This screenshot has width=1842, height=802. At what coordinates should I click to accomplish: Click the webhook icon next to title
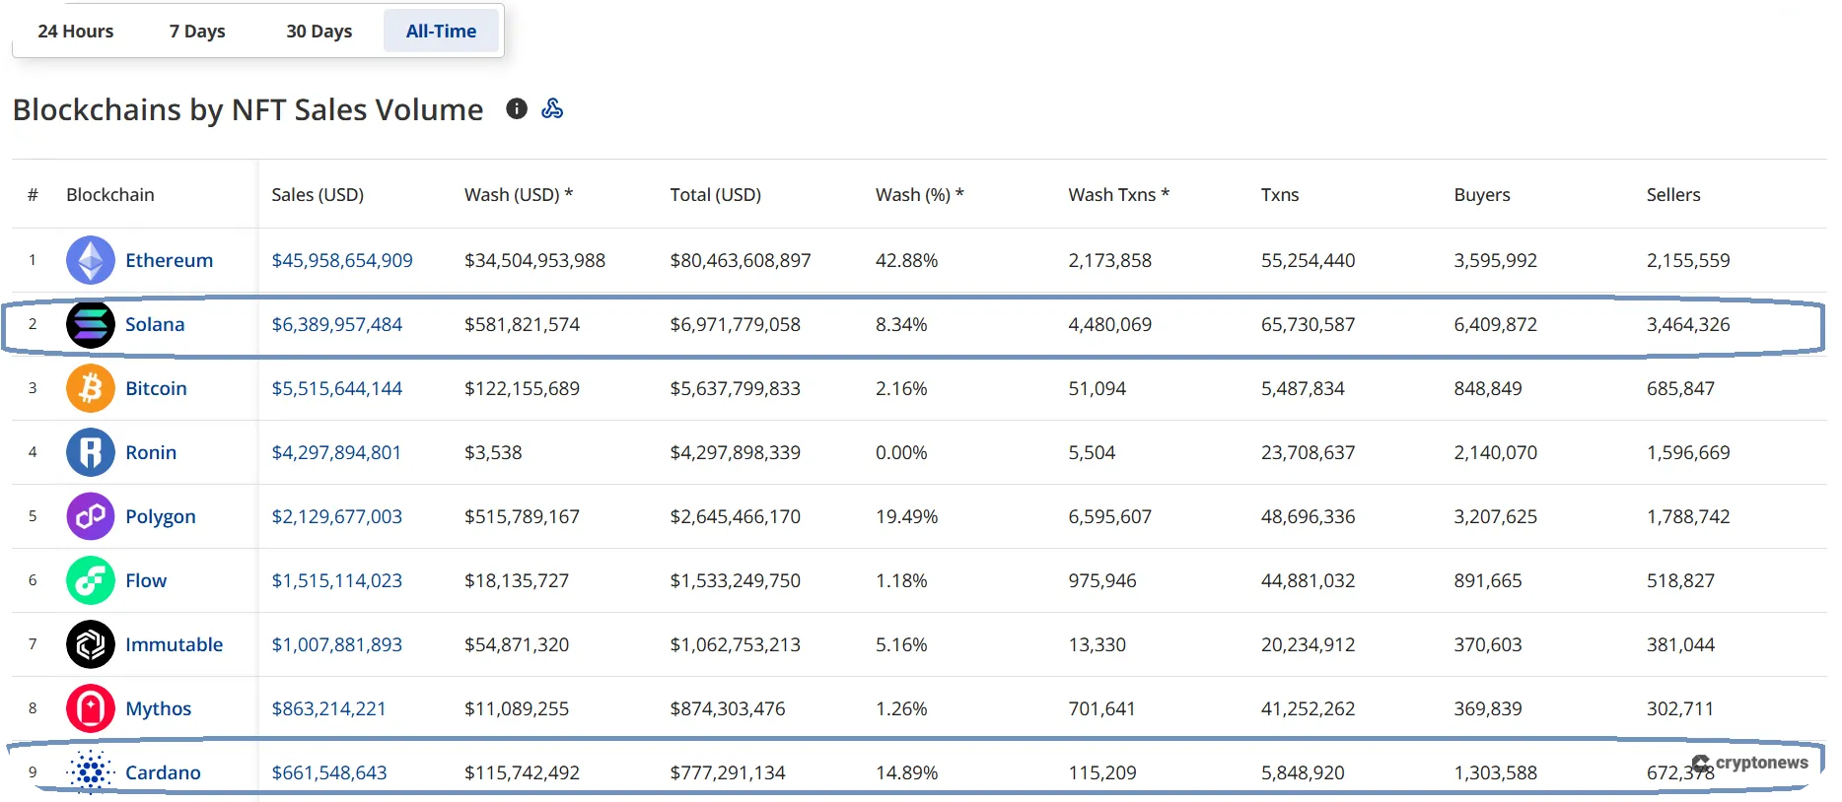[552, 109]
